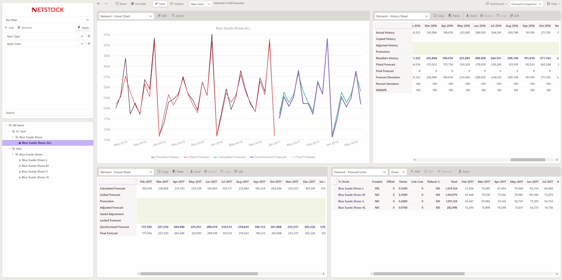Click Copy in the Future Sheet toolbar
The image size is (562, 280).
163,172
